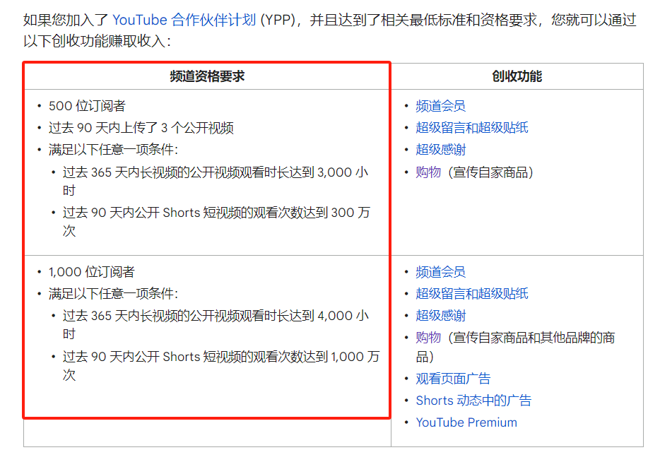Click 超级感谢 link in the 500-subscriber row
The image size is (660, 450).
440,150
